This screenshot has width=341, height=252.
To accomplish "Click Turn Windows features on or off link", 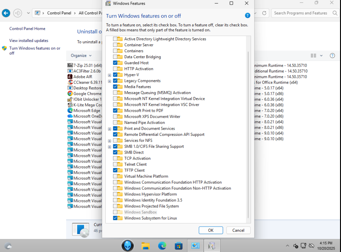I will click(x=35, y=51).
